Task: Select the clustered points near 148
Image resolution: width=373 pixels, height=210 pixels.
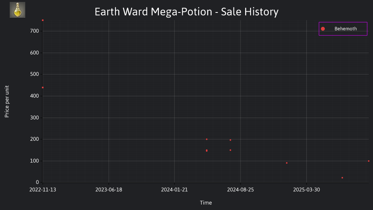Action: (x=207, y=150)
